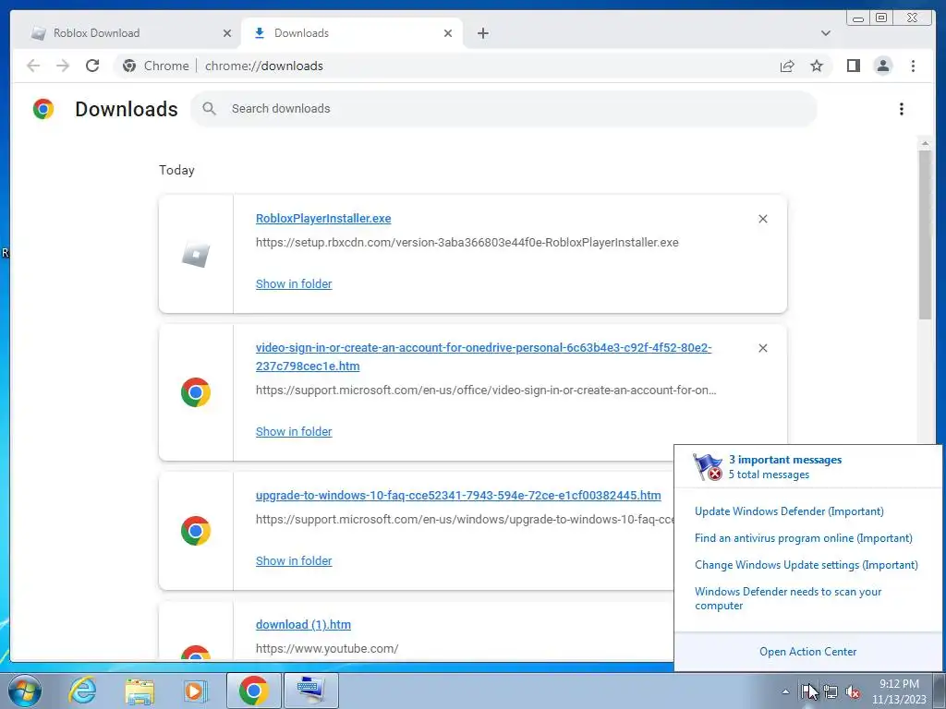The image size is (946, 709).
Task: Click the support.microsoft.com office URL text
Action: tap(486, 391)
